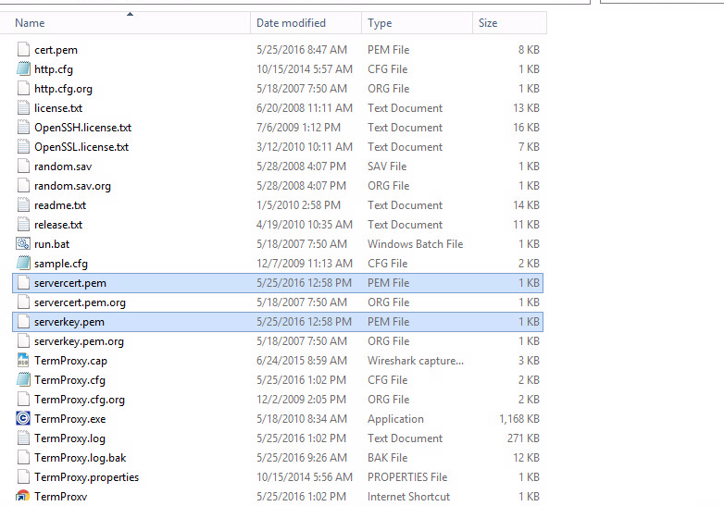724x506 pixels.
Task: Select the cert.pem file icon
Action: pos(23,50)
